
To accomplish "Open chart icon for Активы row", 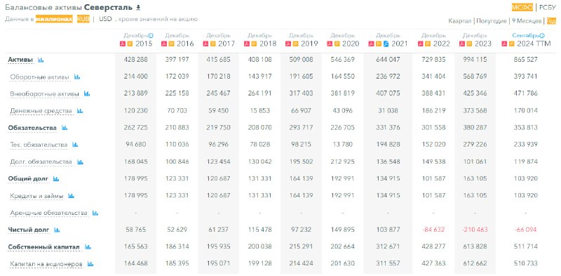I will click(x=41, y=60).
